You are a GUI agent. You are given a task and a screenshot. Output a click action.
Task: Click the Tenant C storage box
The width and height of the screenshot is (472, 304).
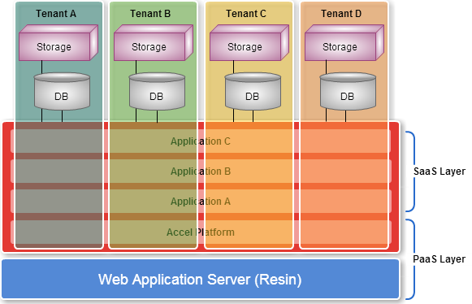point(249,43)
